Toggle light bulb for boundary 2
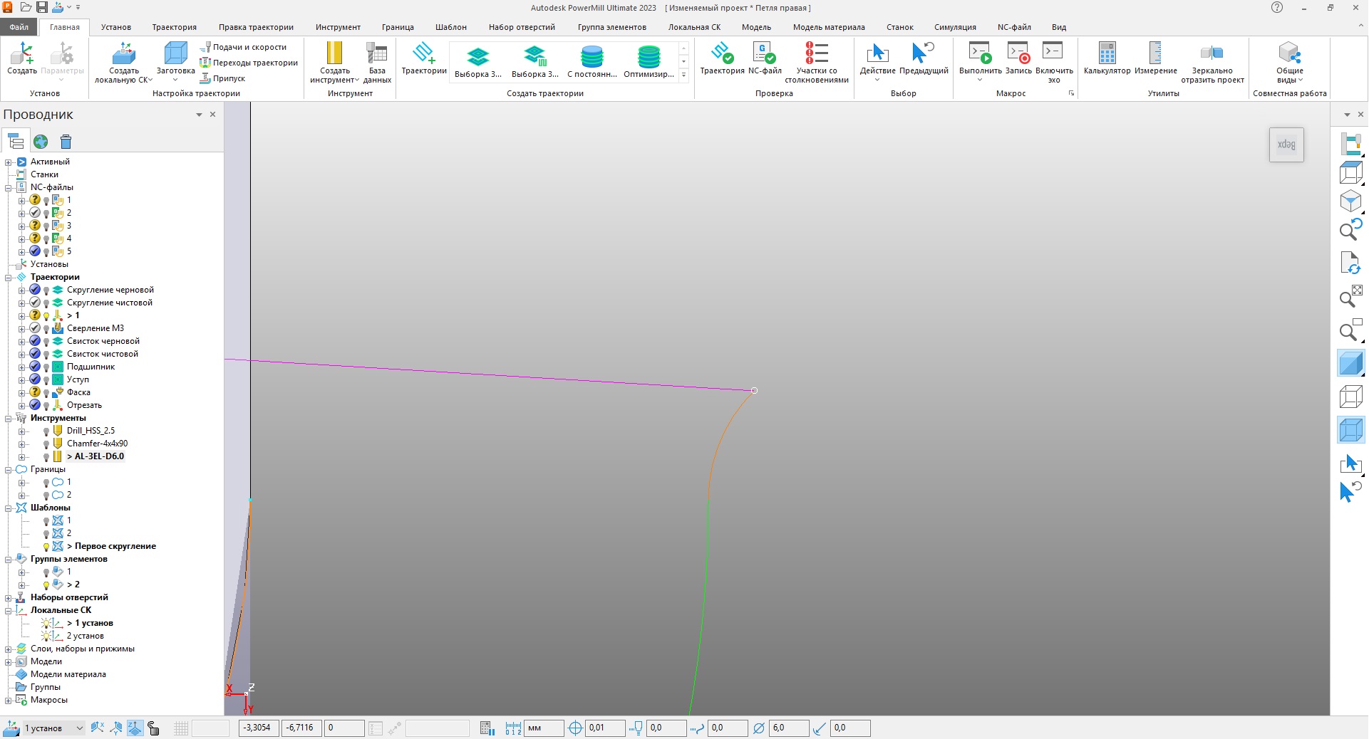The image size is (1369, 739). pyautogui.click(x=46, y=496)
